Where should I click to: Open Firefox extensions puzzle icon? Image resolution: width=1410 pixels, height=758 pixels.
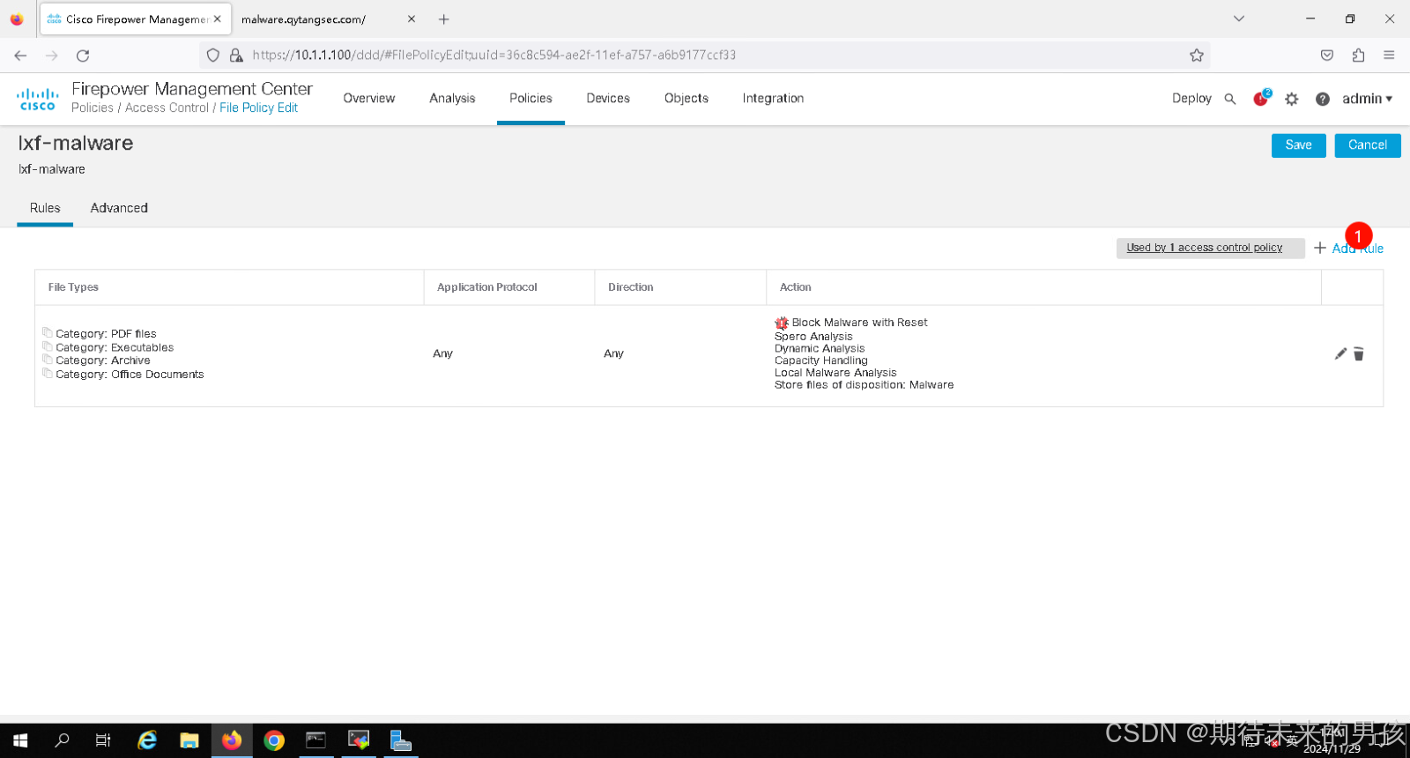coord(1358,56)
